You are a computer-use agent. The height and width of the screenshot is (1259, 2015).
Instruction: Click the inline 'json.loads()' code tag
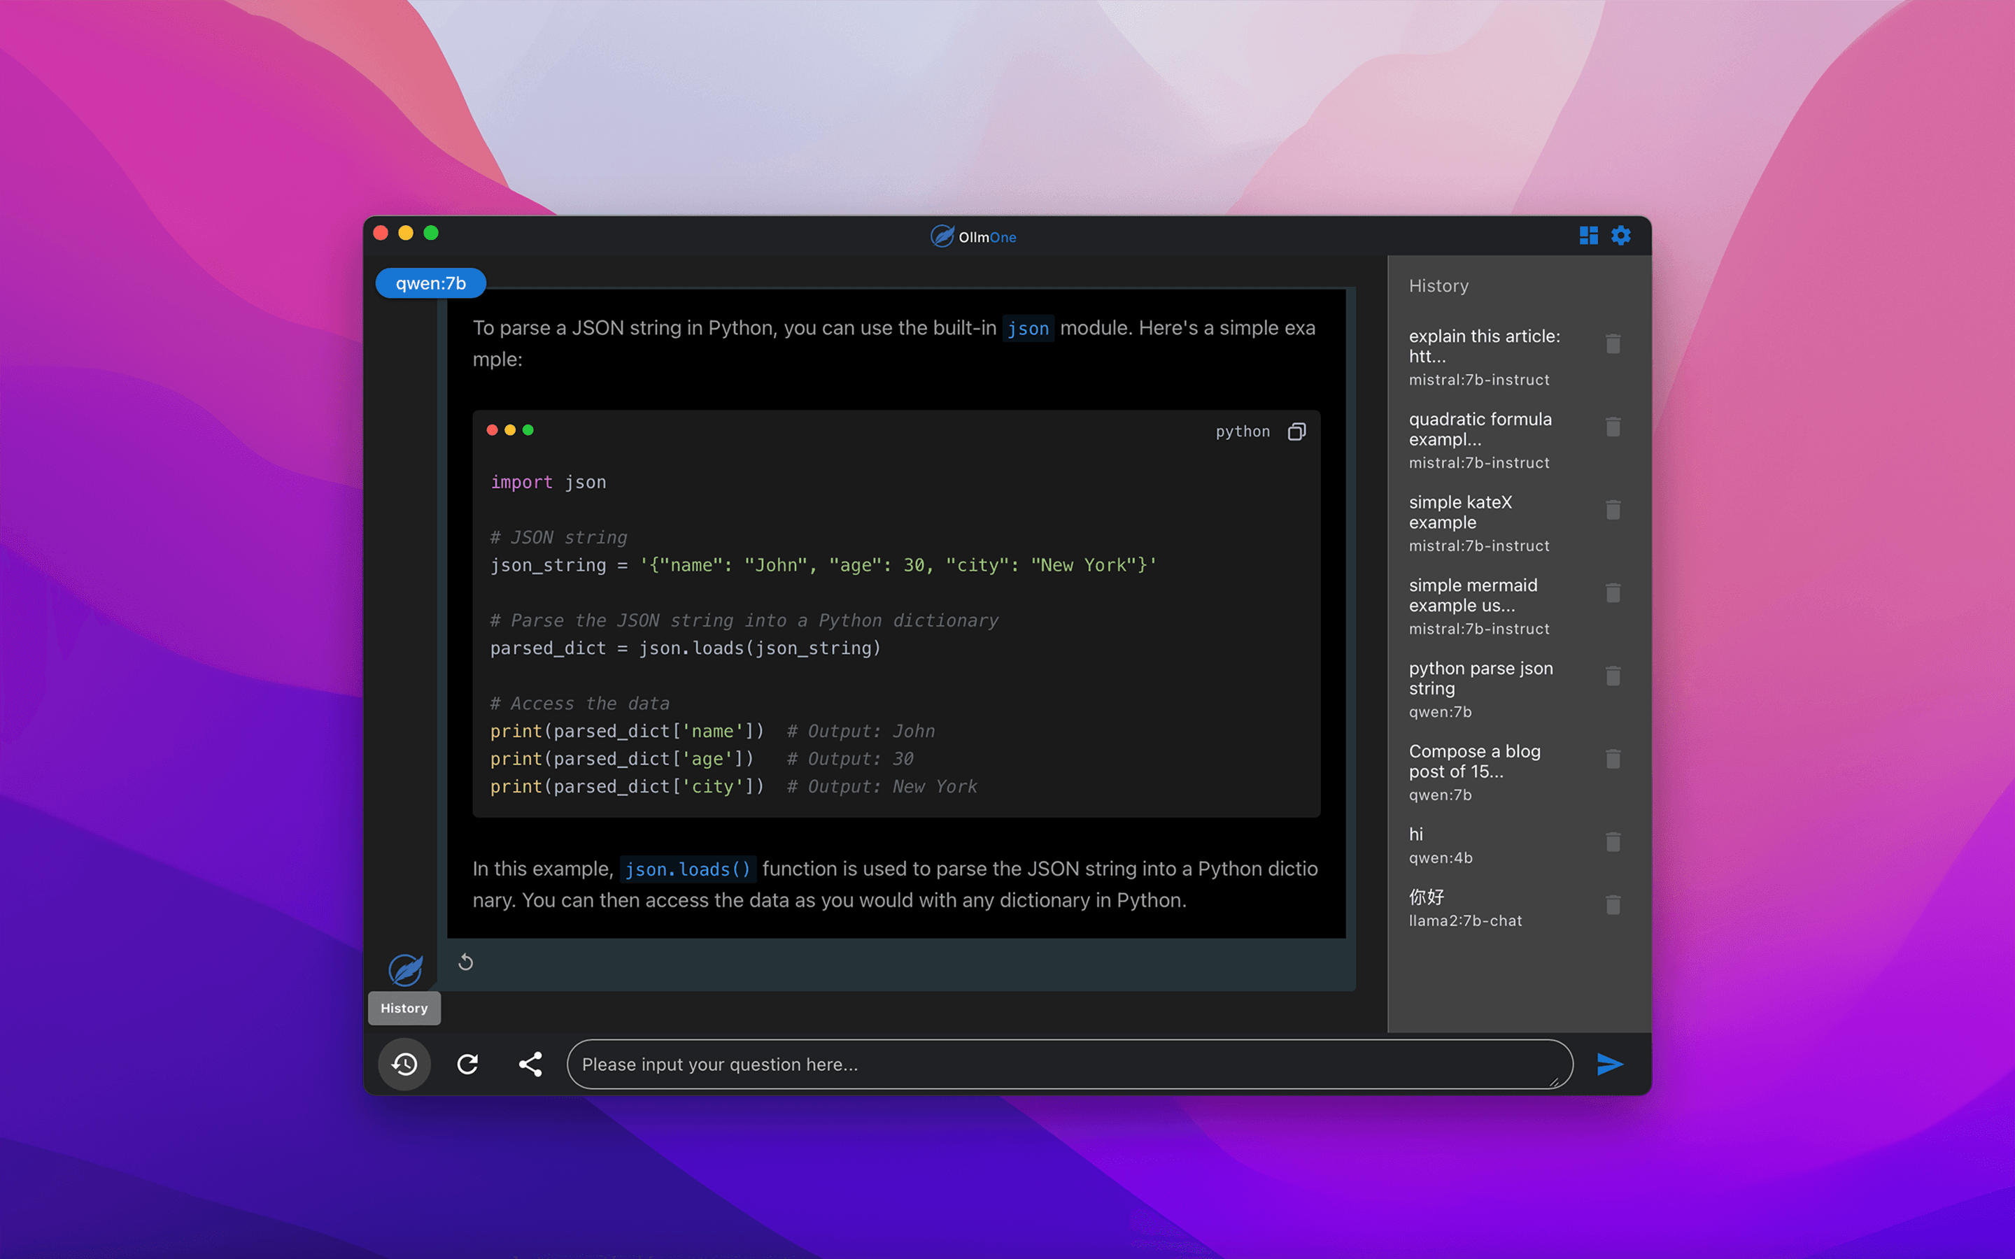tap(688, 869)
